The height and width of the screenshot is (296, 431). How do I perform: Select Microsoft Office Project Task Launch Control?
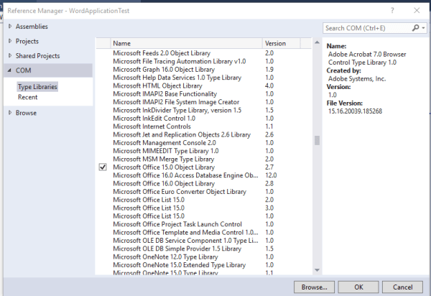[204, 224]
